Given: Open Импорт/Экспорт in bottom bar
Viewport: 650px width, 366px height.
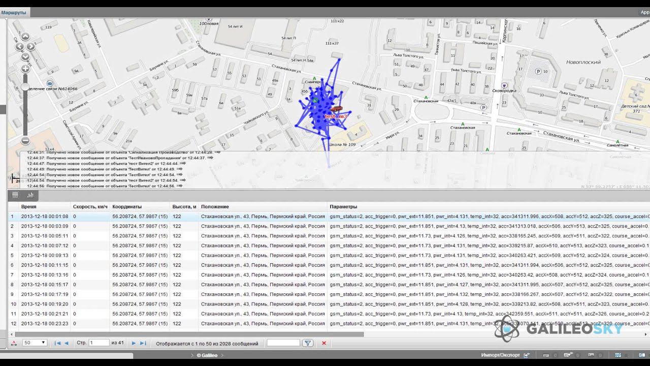Looking at the screenshot, I should point(501,355).
